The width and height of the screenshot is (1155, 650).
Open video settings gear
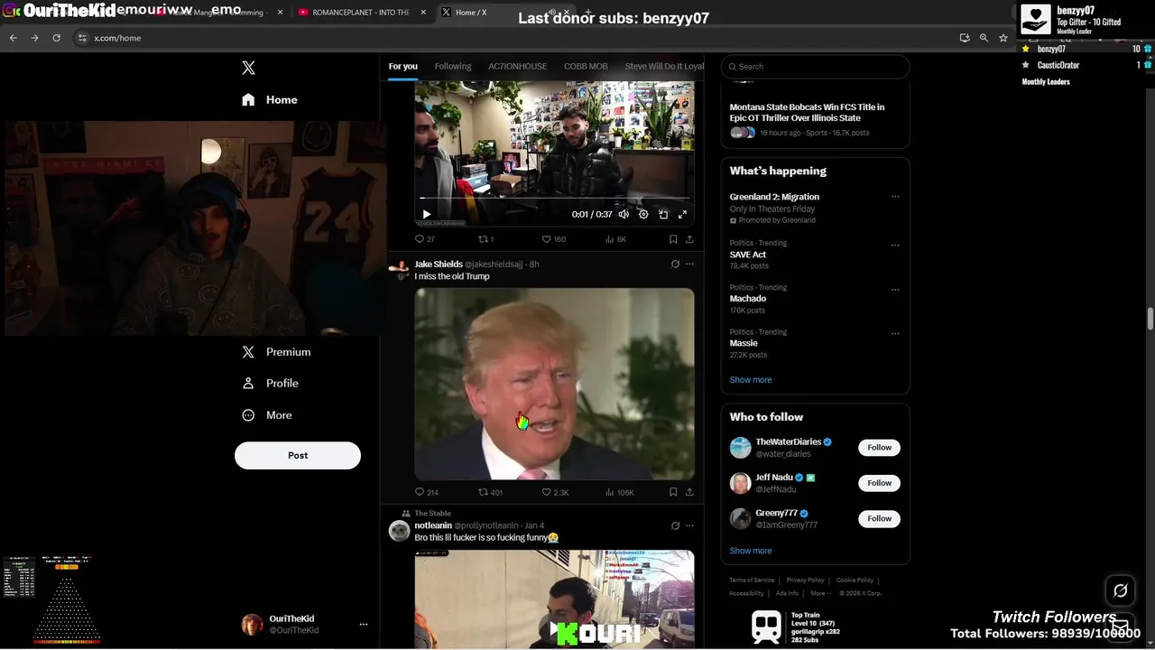pos(643,215)
